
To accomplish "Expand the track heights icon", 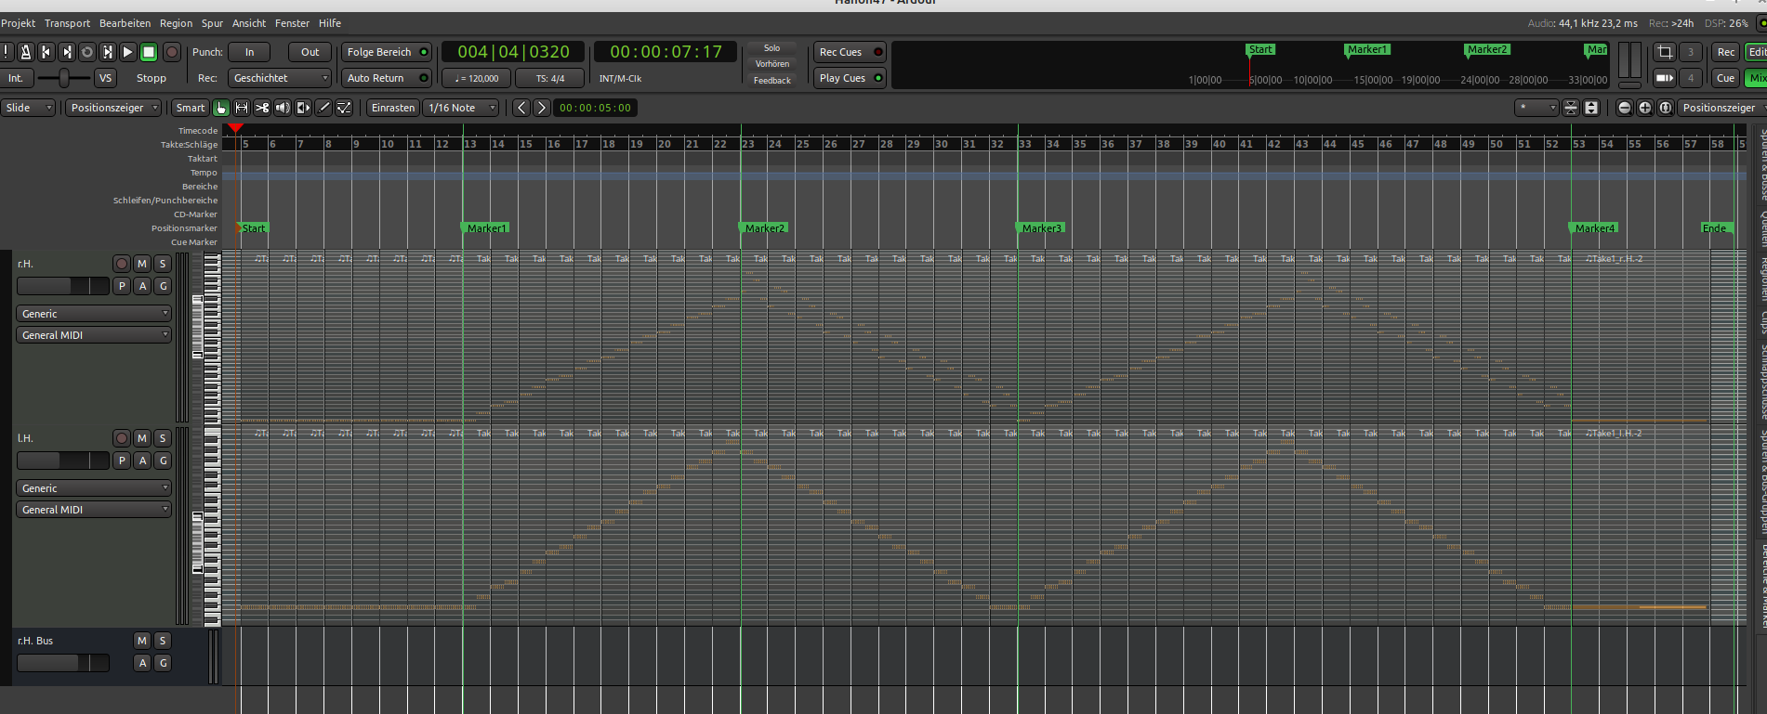I will point(1591,108).
